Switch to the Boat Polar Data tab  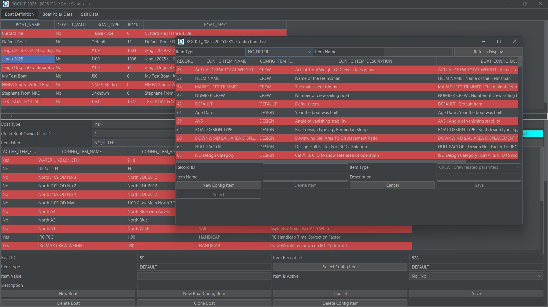pos(57,14)
